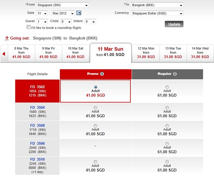
Task: Expand the Currency dropdown
Action: (x=157, y=13)
